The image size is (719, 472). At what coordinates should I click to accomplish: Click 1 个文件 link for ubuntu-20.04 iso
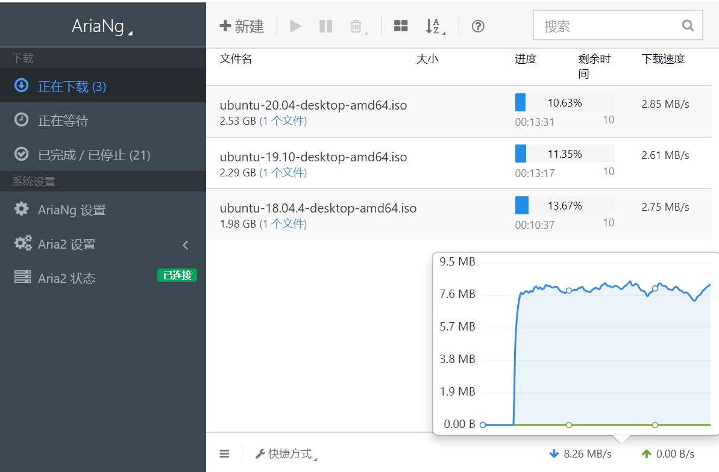coord(283,121)
